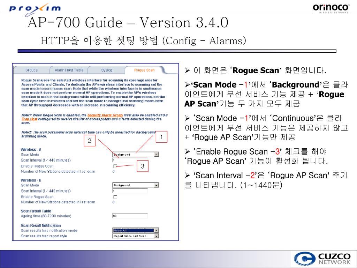Click the AP-700 Guide Version 3.4.0 title
The image size is (357, 268).
click(x=128, y=23)
